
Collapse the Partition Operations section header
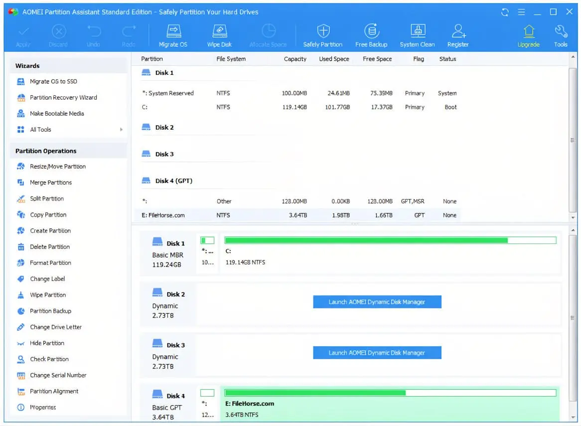(69, 151)
